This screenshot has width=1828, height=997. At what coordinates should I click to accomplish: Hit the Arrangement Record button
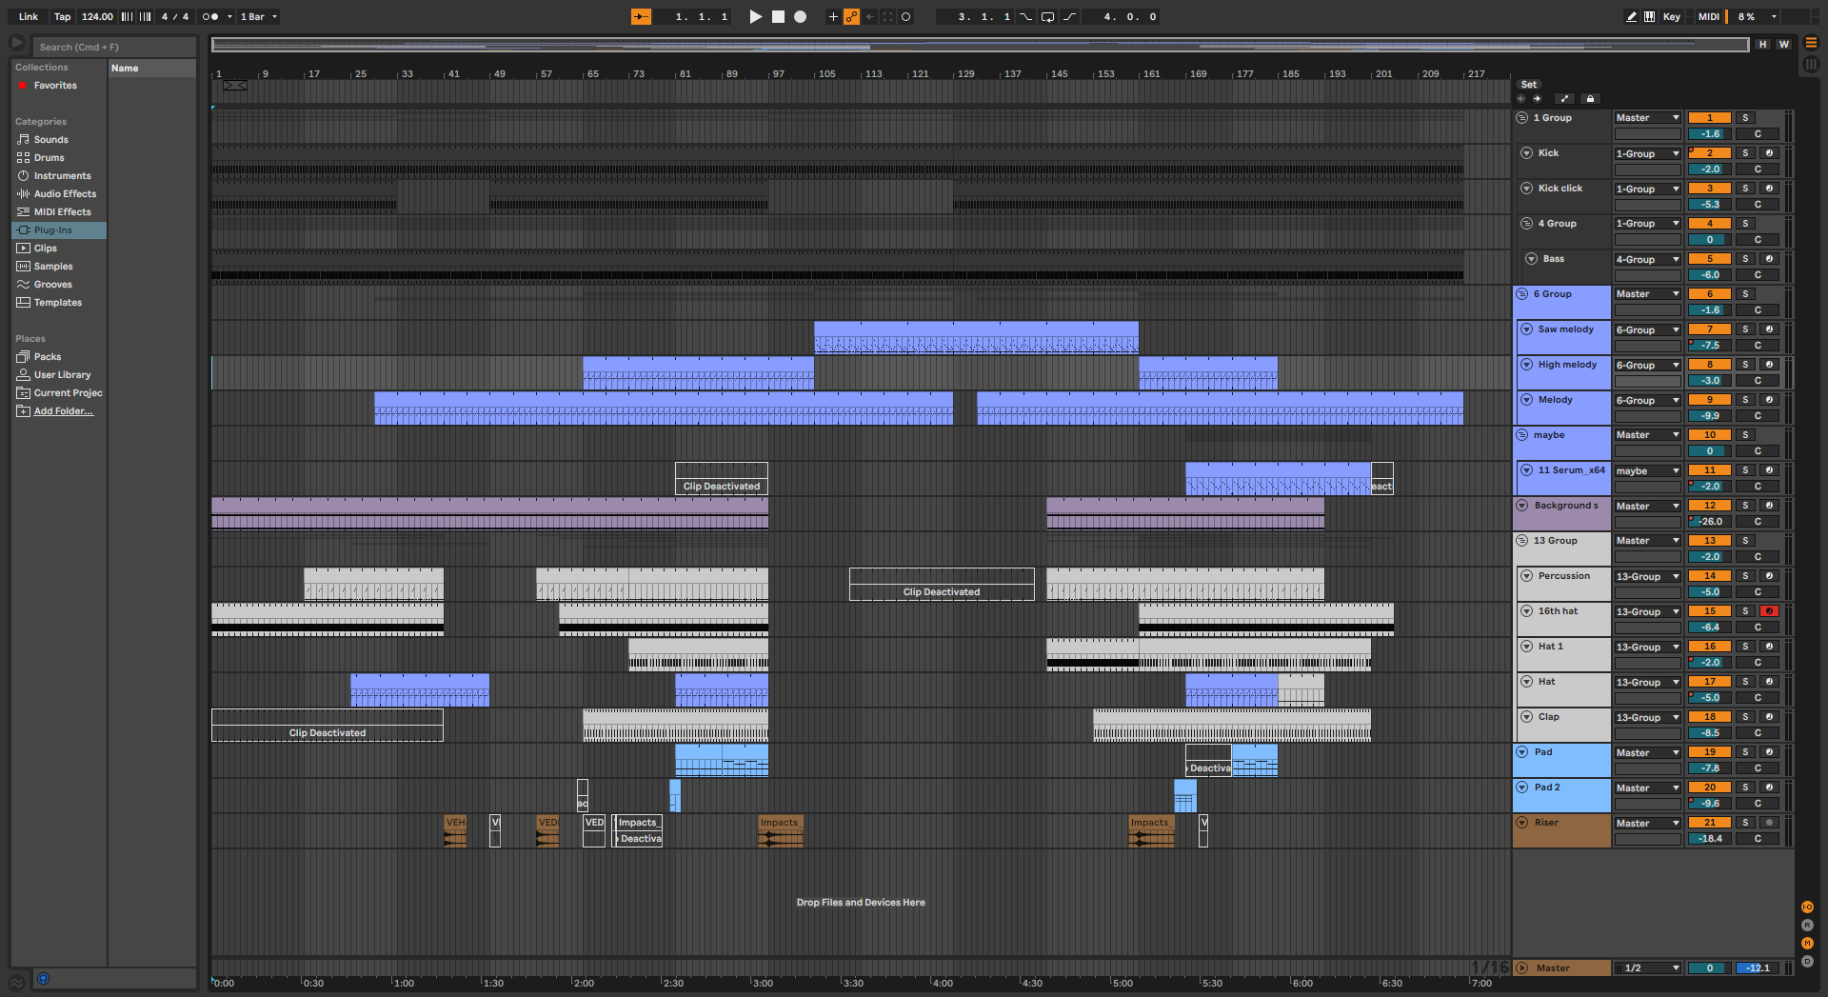pos(801,16)
